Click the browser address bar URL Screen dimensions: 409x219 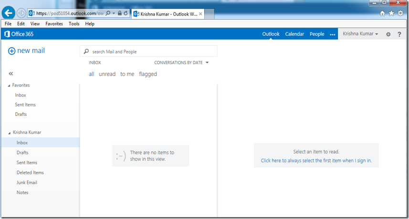pyautogui.click(x=70, y=13)
